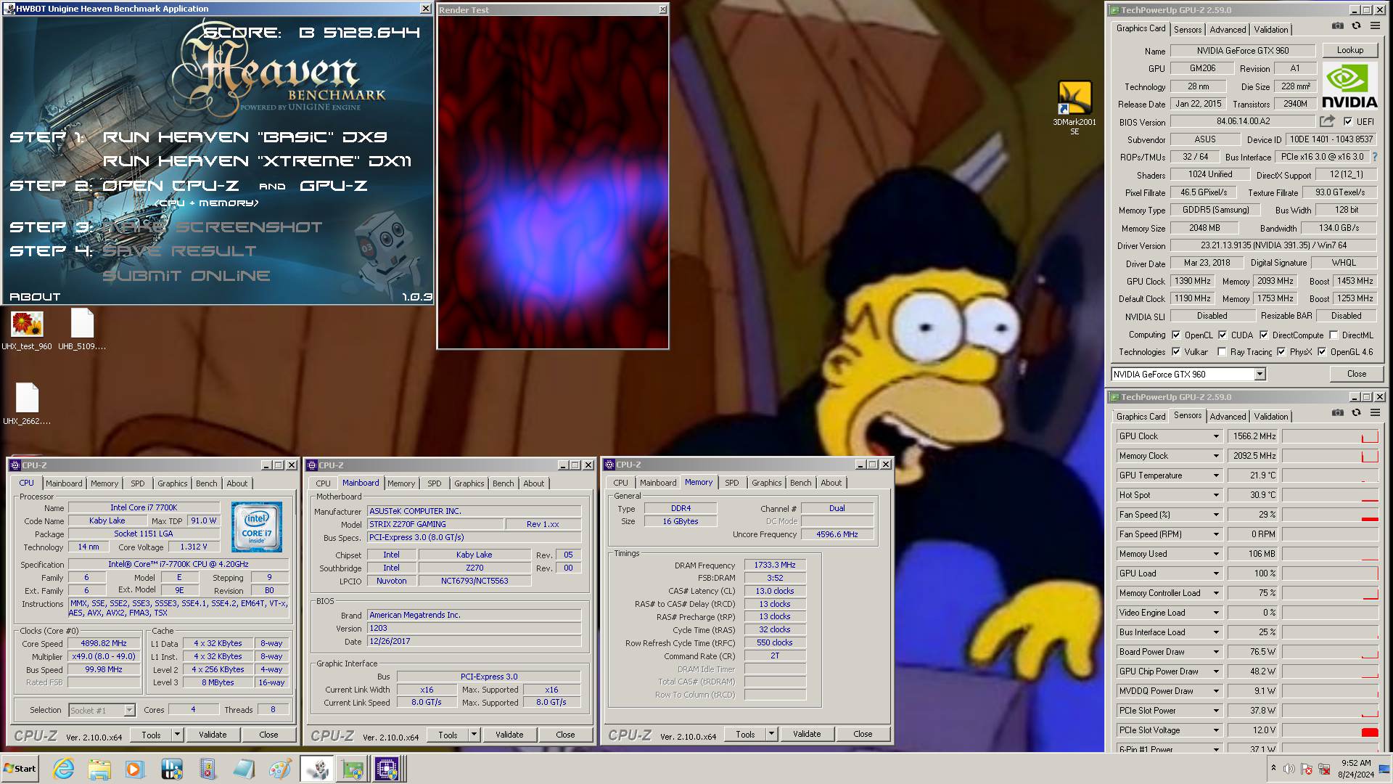Expand the Hot Spot sensor dropdown
This screenshot has width=1393, height=784.
click(1216, 495)
